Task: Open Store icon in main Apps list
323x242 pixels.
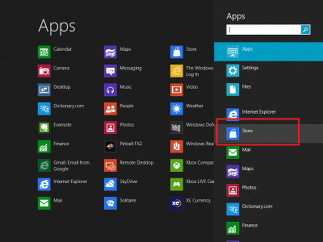Action: pyautogui.click(x=177, y=52)
